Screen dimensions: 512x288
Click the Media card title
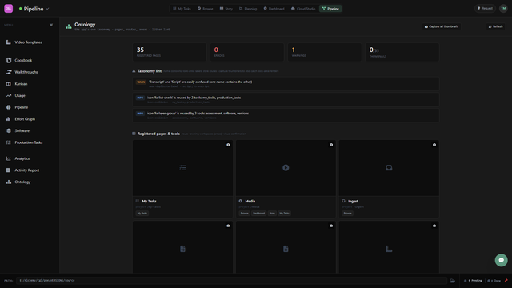[x=250, y=201]
